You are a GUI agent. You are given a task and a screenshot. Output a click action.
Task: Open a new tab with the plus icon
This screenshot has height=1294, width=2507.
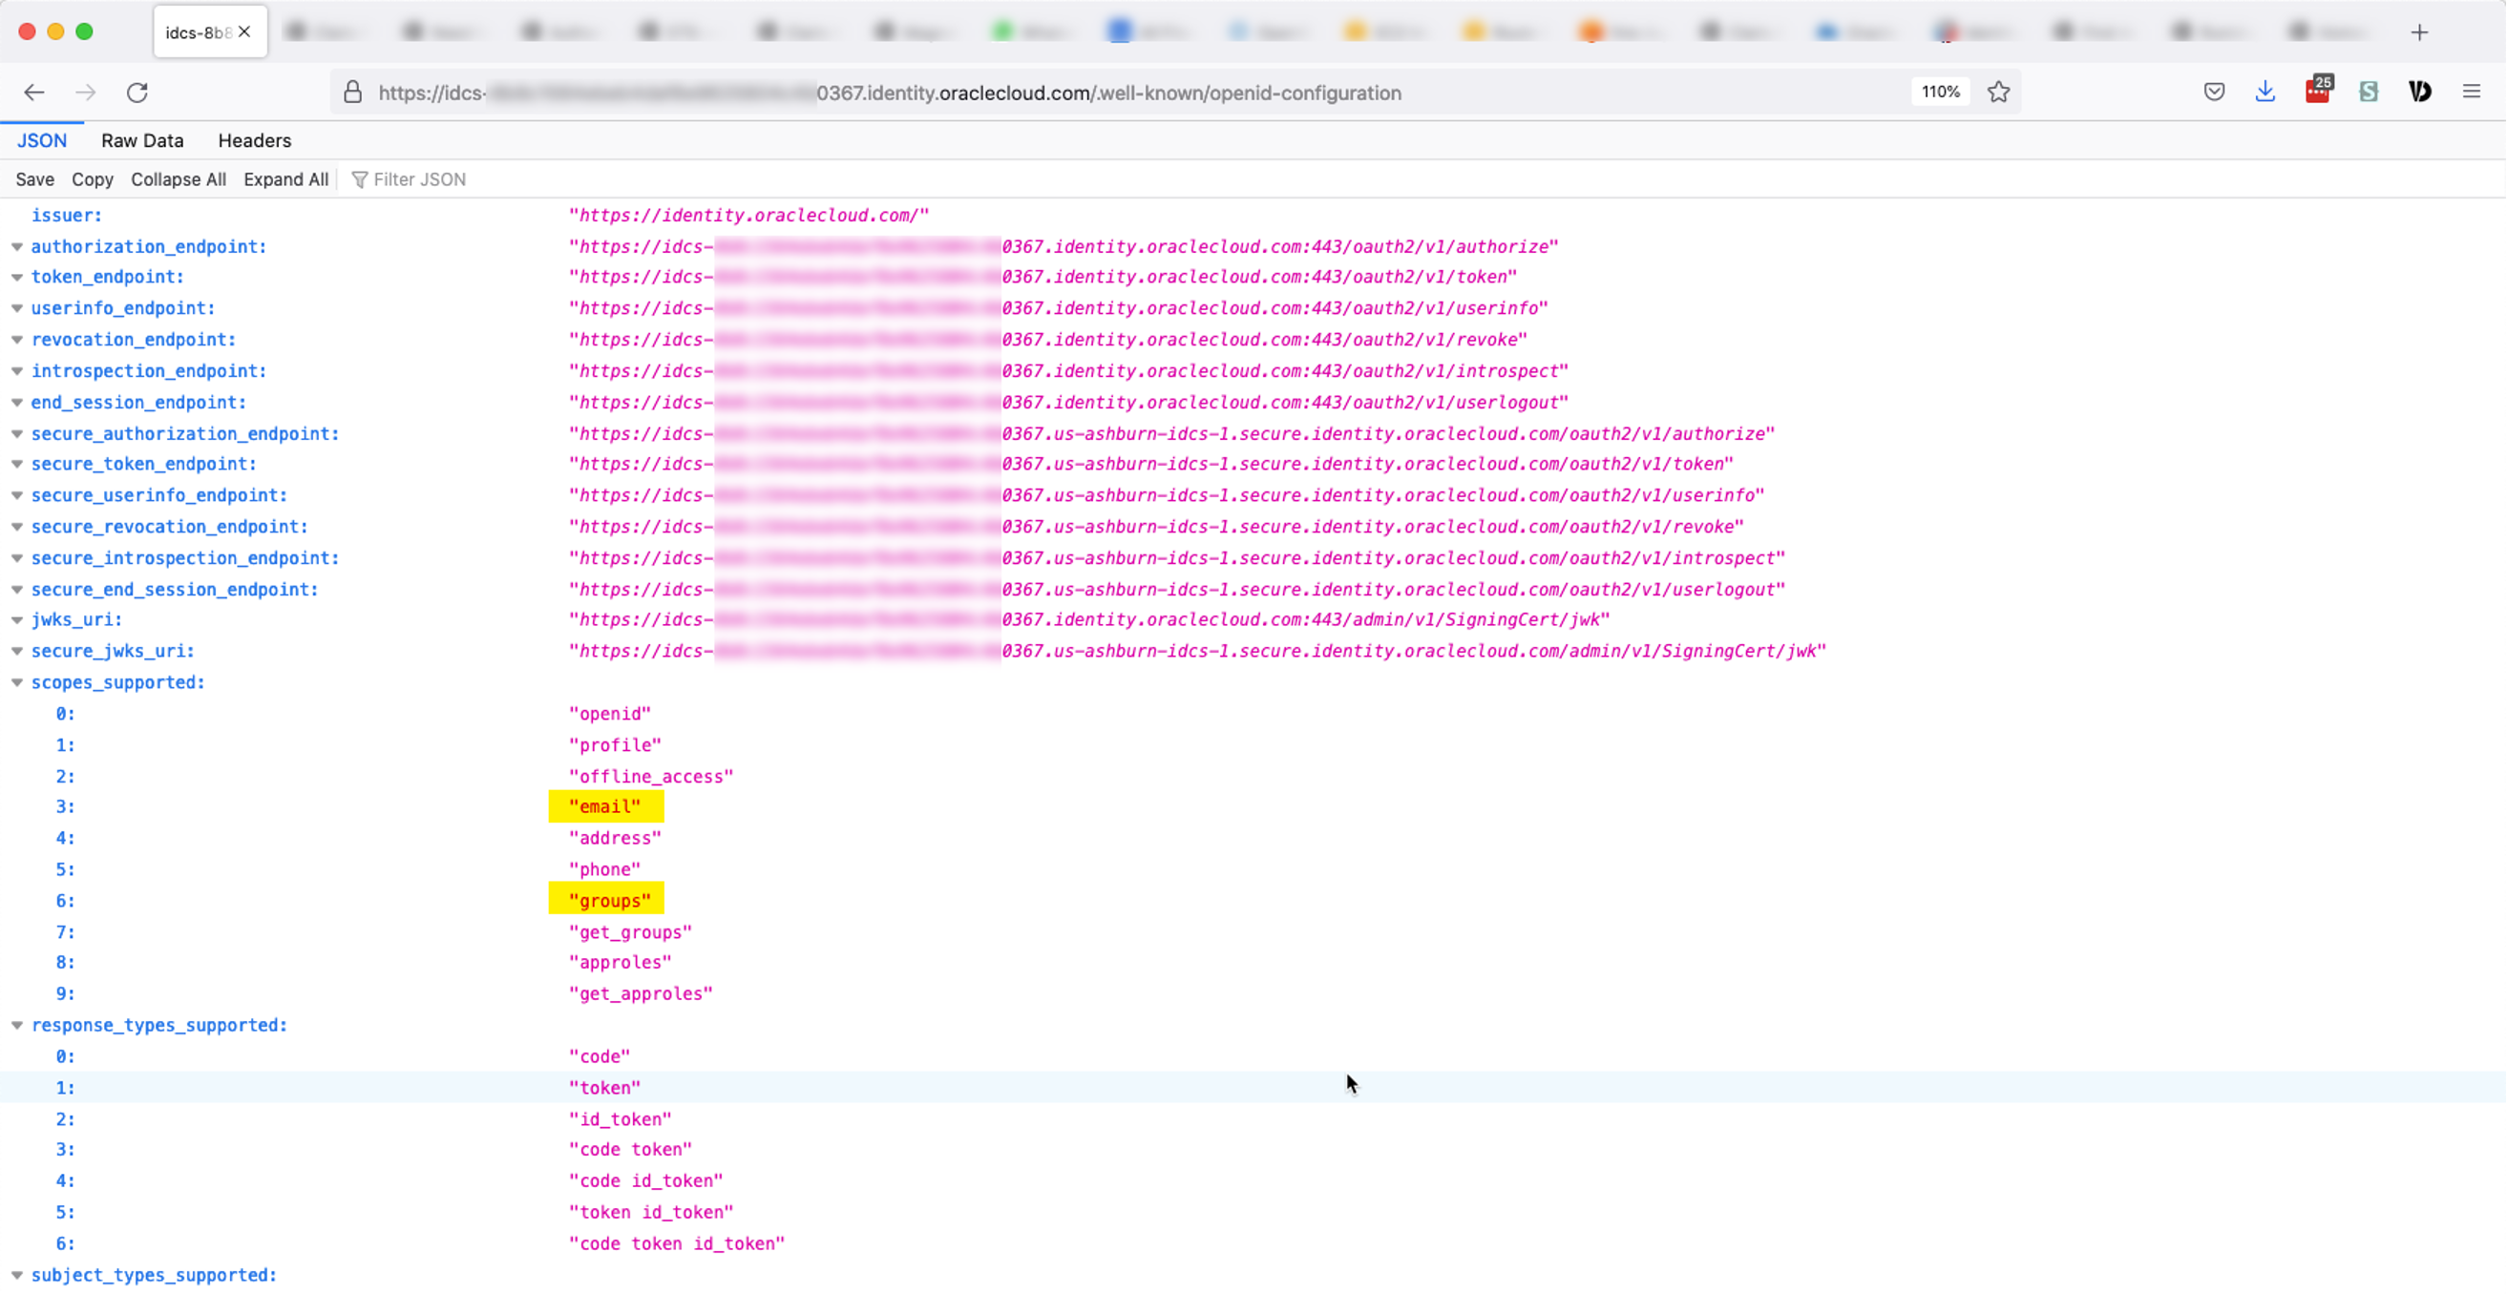coord(2419,32)
